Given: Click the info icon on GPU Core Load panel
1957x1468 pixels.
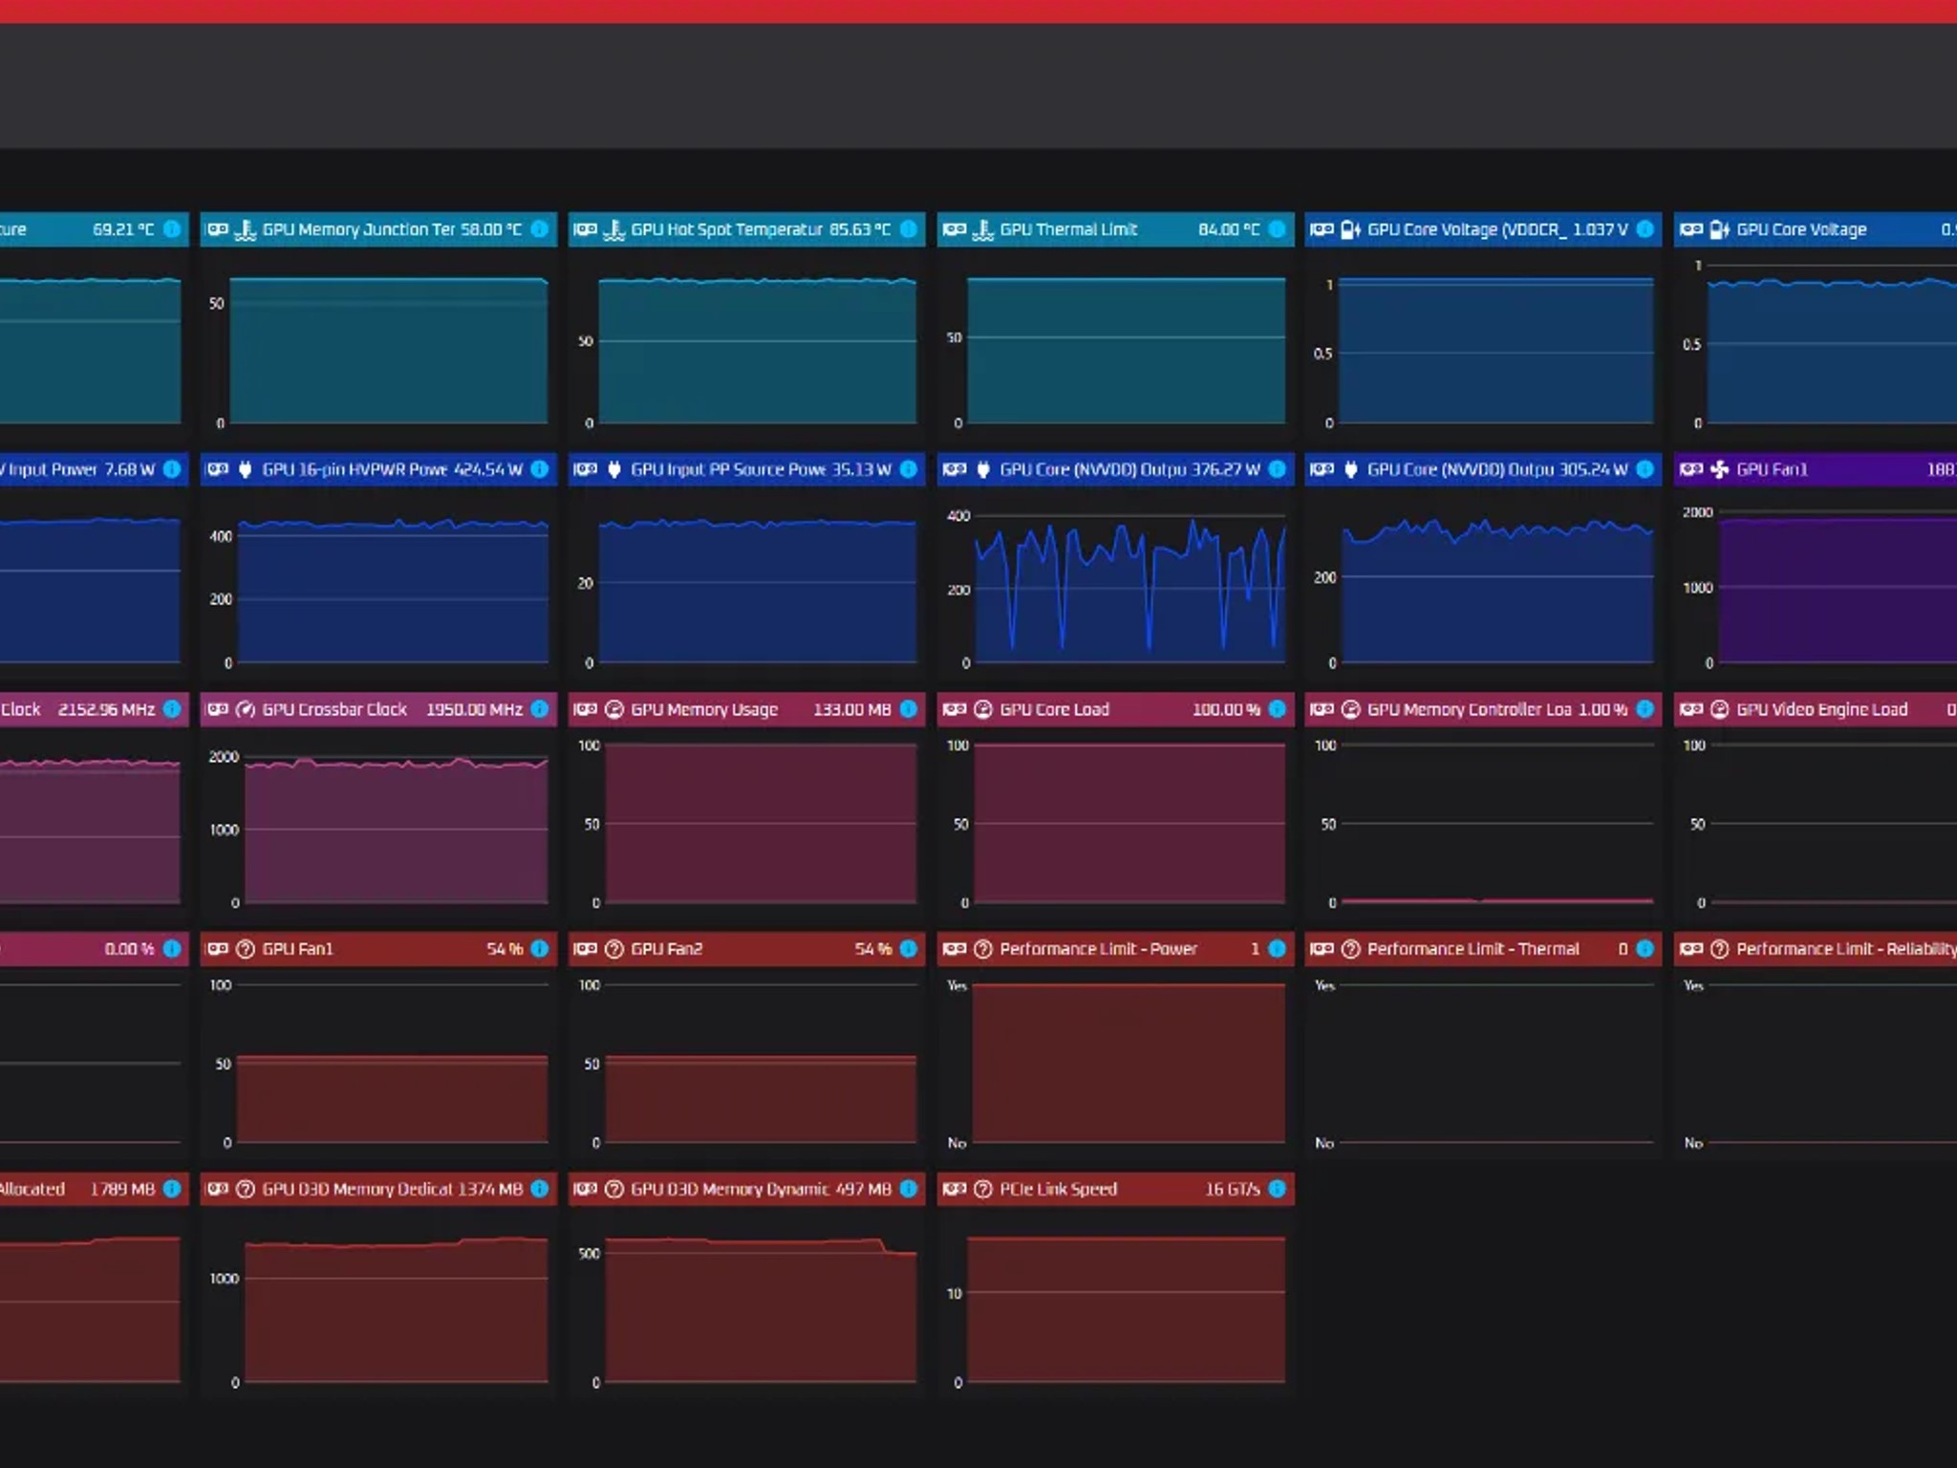Looking at the screenshot, I should (x=1277, y=709).
